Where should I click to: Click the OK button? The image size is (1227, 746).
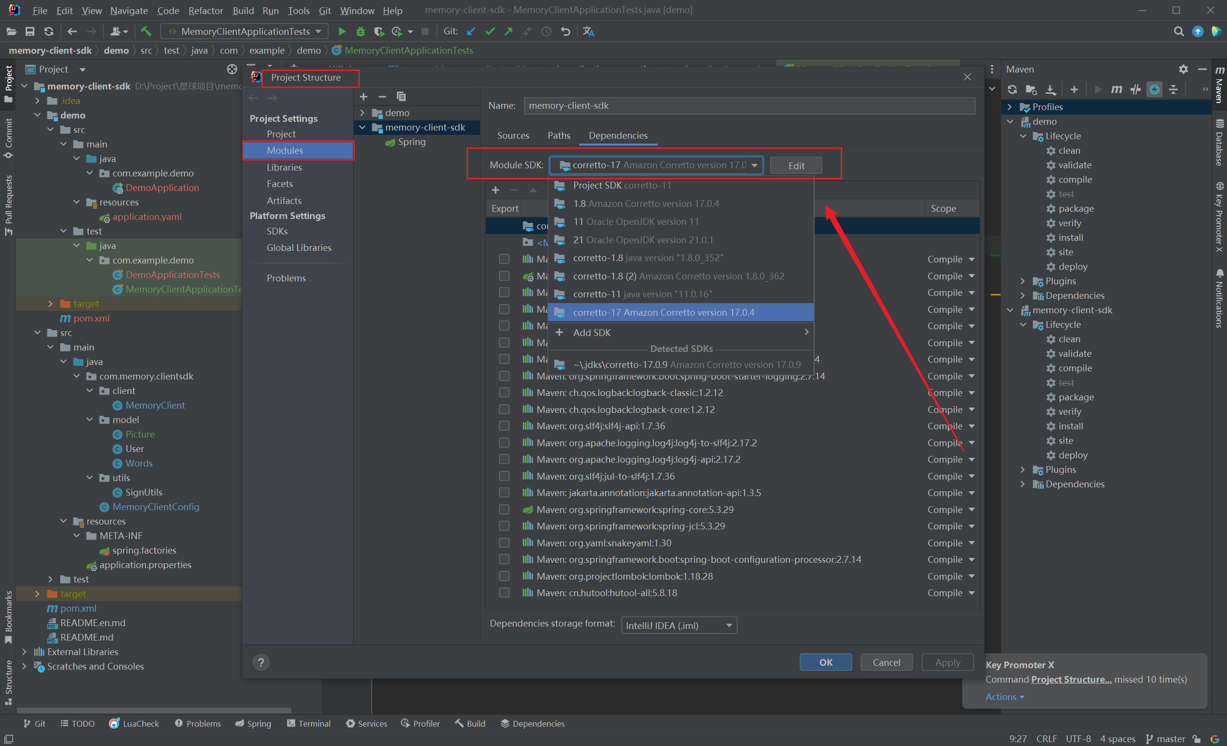coord(826,662)
